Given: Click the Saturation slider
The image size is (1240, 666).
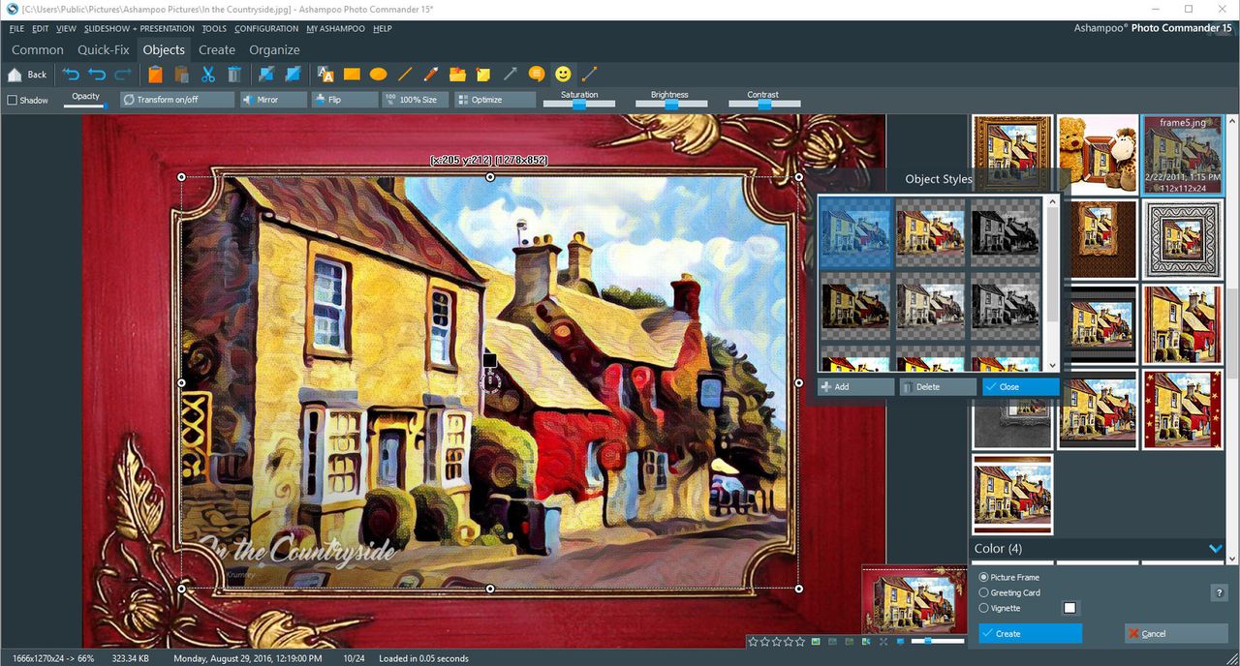Looking at the screenshot, I should coord(579,104).
